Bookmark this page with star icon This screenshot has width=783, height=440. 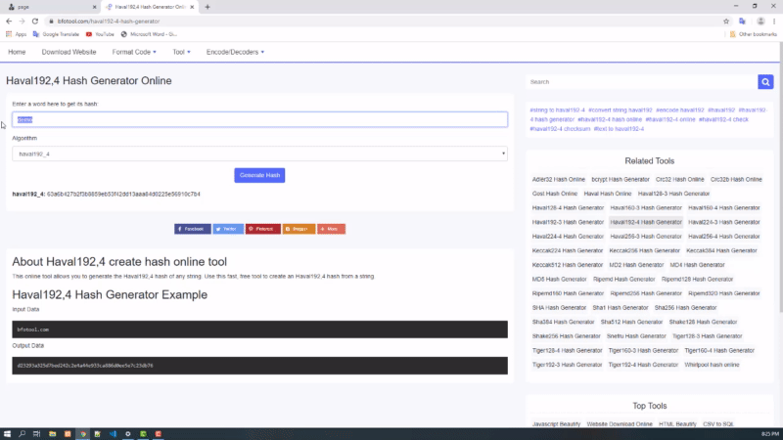[726, 21]
